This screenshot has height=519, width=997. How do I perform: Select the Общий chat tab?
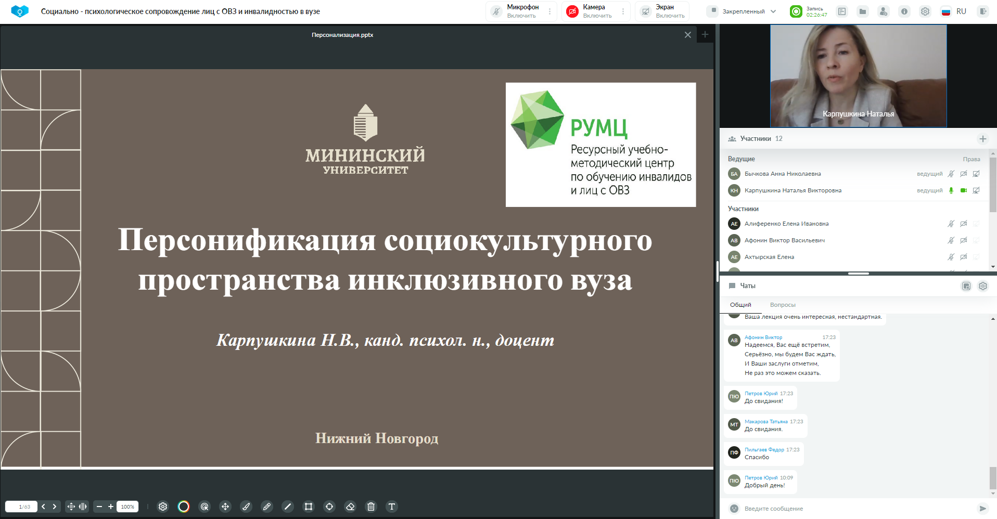coord(740,305)
